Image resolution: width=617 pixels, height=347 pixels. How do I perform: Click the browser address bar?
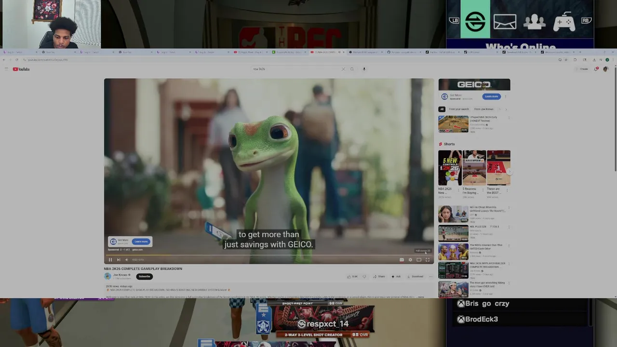coord(289,60)
